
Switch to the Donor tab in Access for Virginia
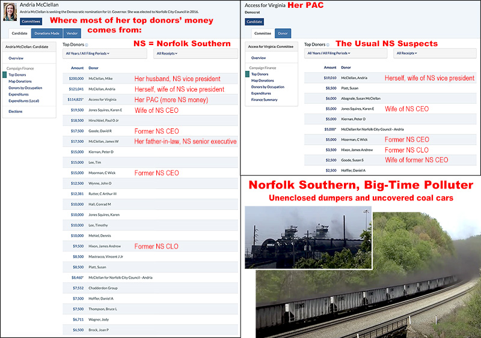click(283, 33)
